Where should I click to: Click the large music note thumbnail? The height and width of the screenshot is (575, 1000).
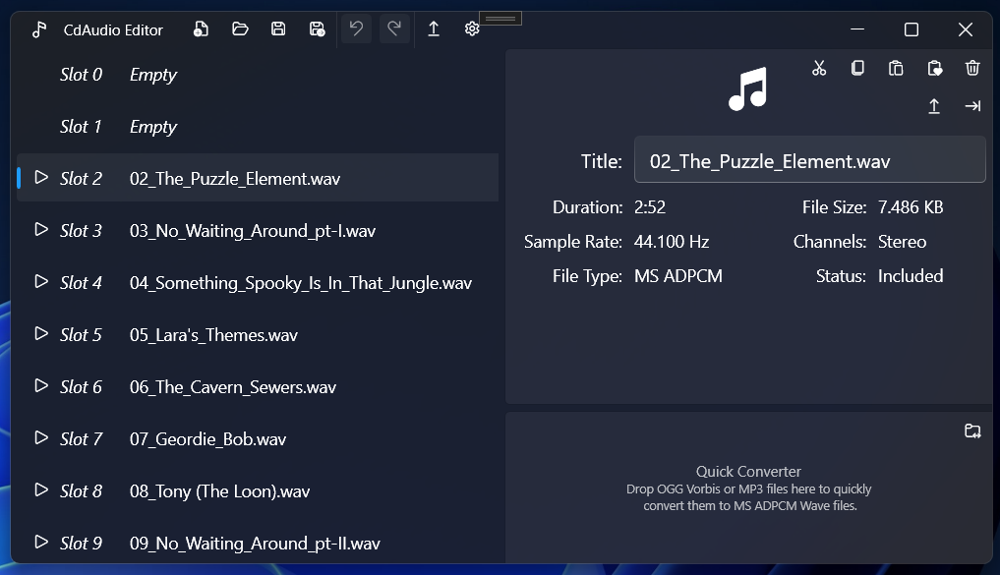coord(748,89)
